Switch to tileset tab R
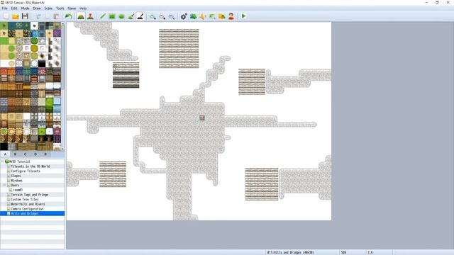 [45, 154]
